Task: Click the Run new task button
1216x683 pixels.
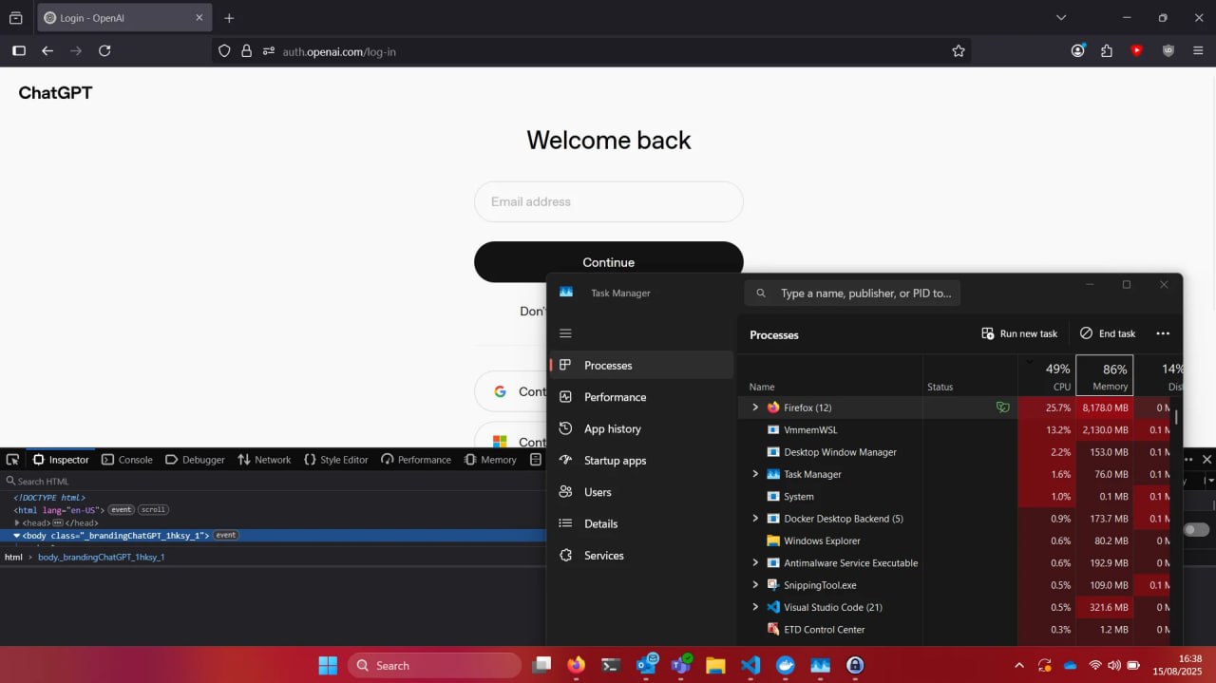Action: (x=1019, y=333)
